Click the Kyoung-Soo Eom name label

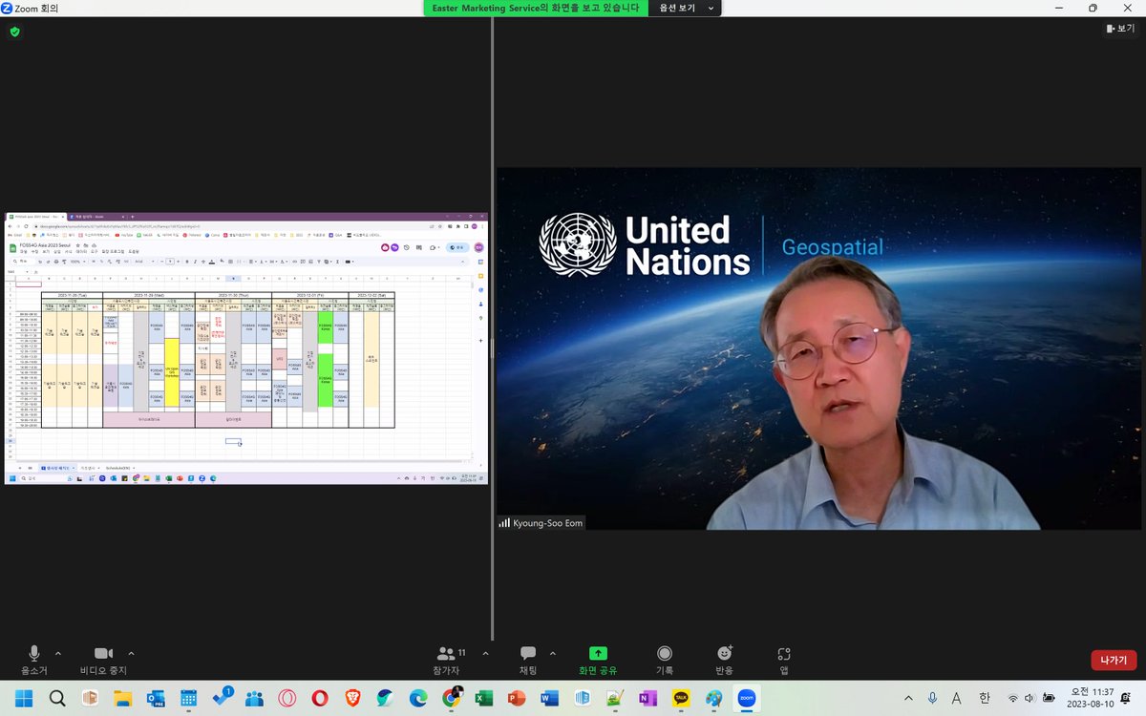coord(548,523)
